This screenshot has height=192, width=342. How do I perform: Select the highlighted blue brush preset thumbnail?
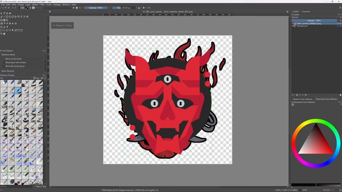pyautogui.click(x=18, y=90)
